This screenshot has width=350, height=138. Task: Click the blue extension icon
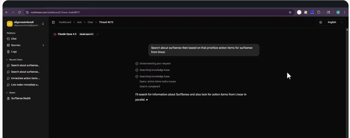(x=312, y=12)
